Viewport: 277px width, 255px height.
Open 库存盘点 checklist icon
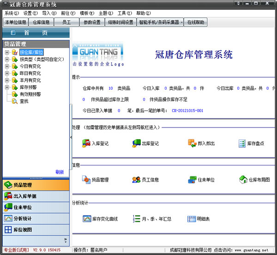point(242,143)
